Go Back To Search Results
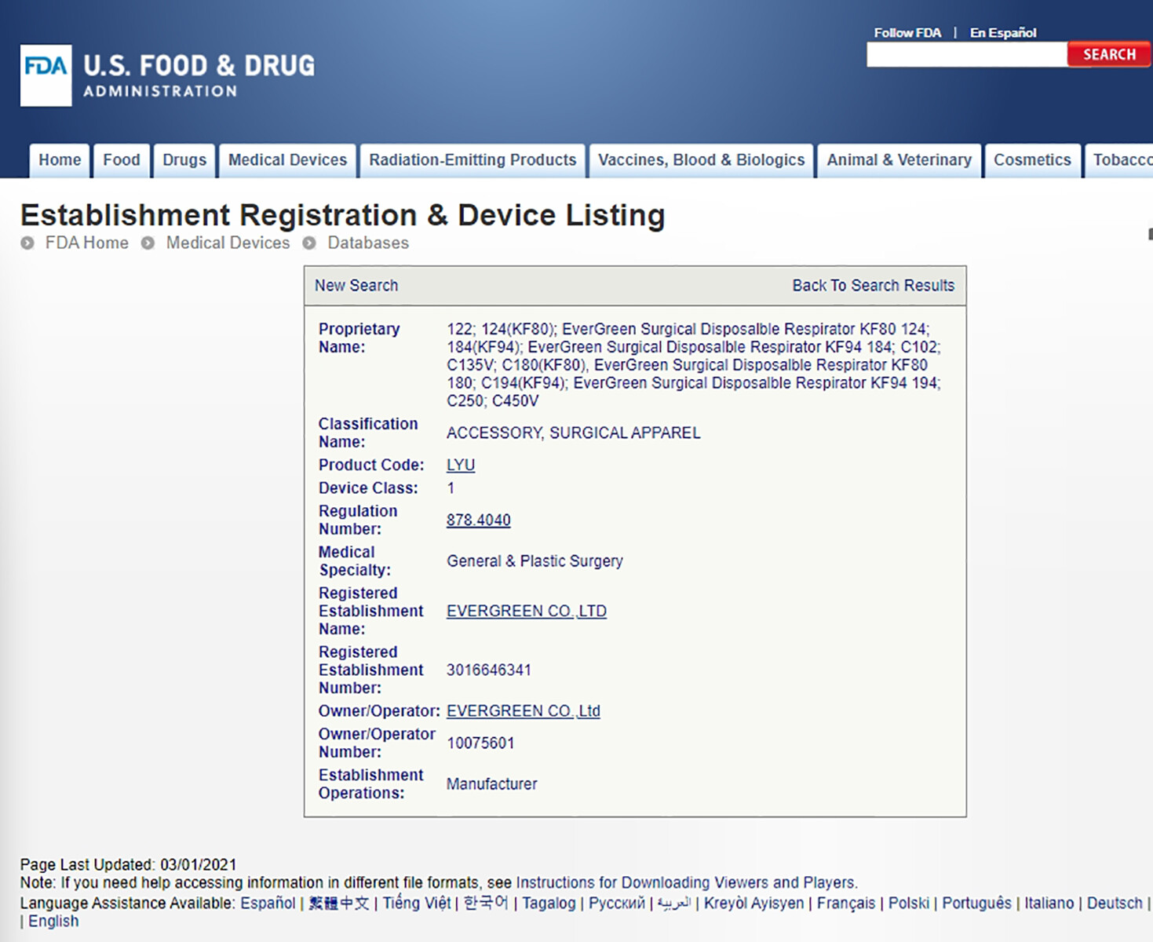The height and width of the screenshot is (942, 1153). [x=874, y=286]
